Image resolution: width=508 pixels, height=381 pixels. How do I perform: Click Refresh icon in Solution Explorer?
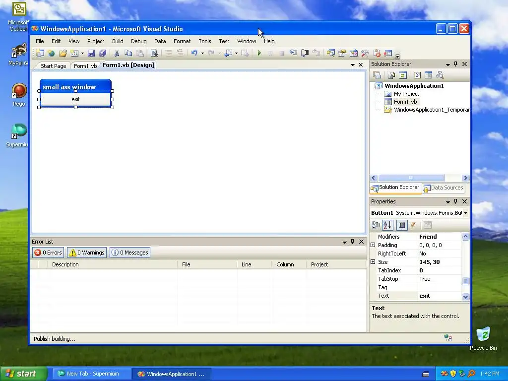click(x=403, y=75)
